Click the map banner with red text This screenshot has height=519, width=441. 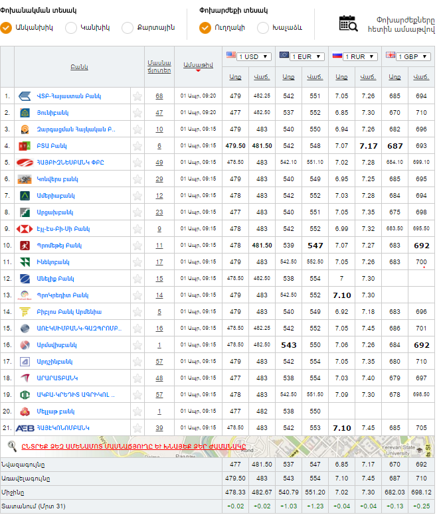133,446
